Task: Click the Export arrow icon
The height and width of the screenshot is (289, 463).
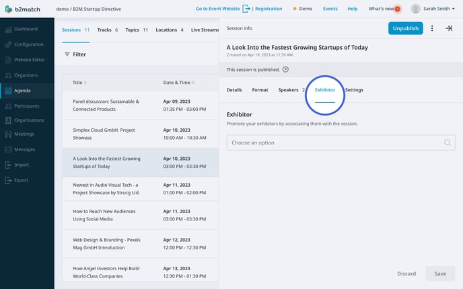Action: pos(8,180)
